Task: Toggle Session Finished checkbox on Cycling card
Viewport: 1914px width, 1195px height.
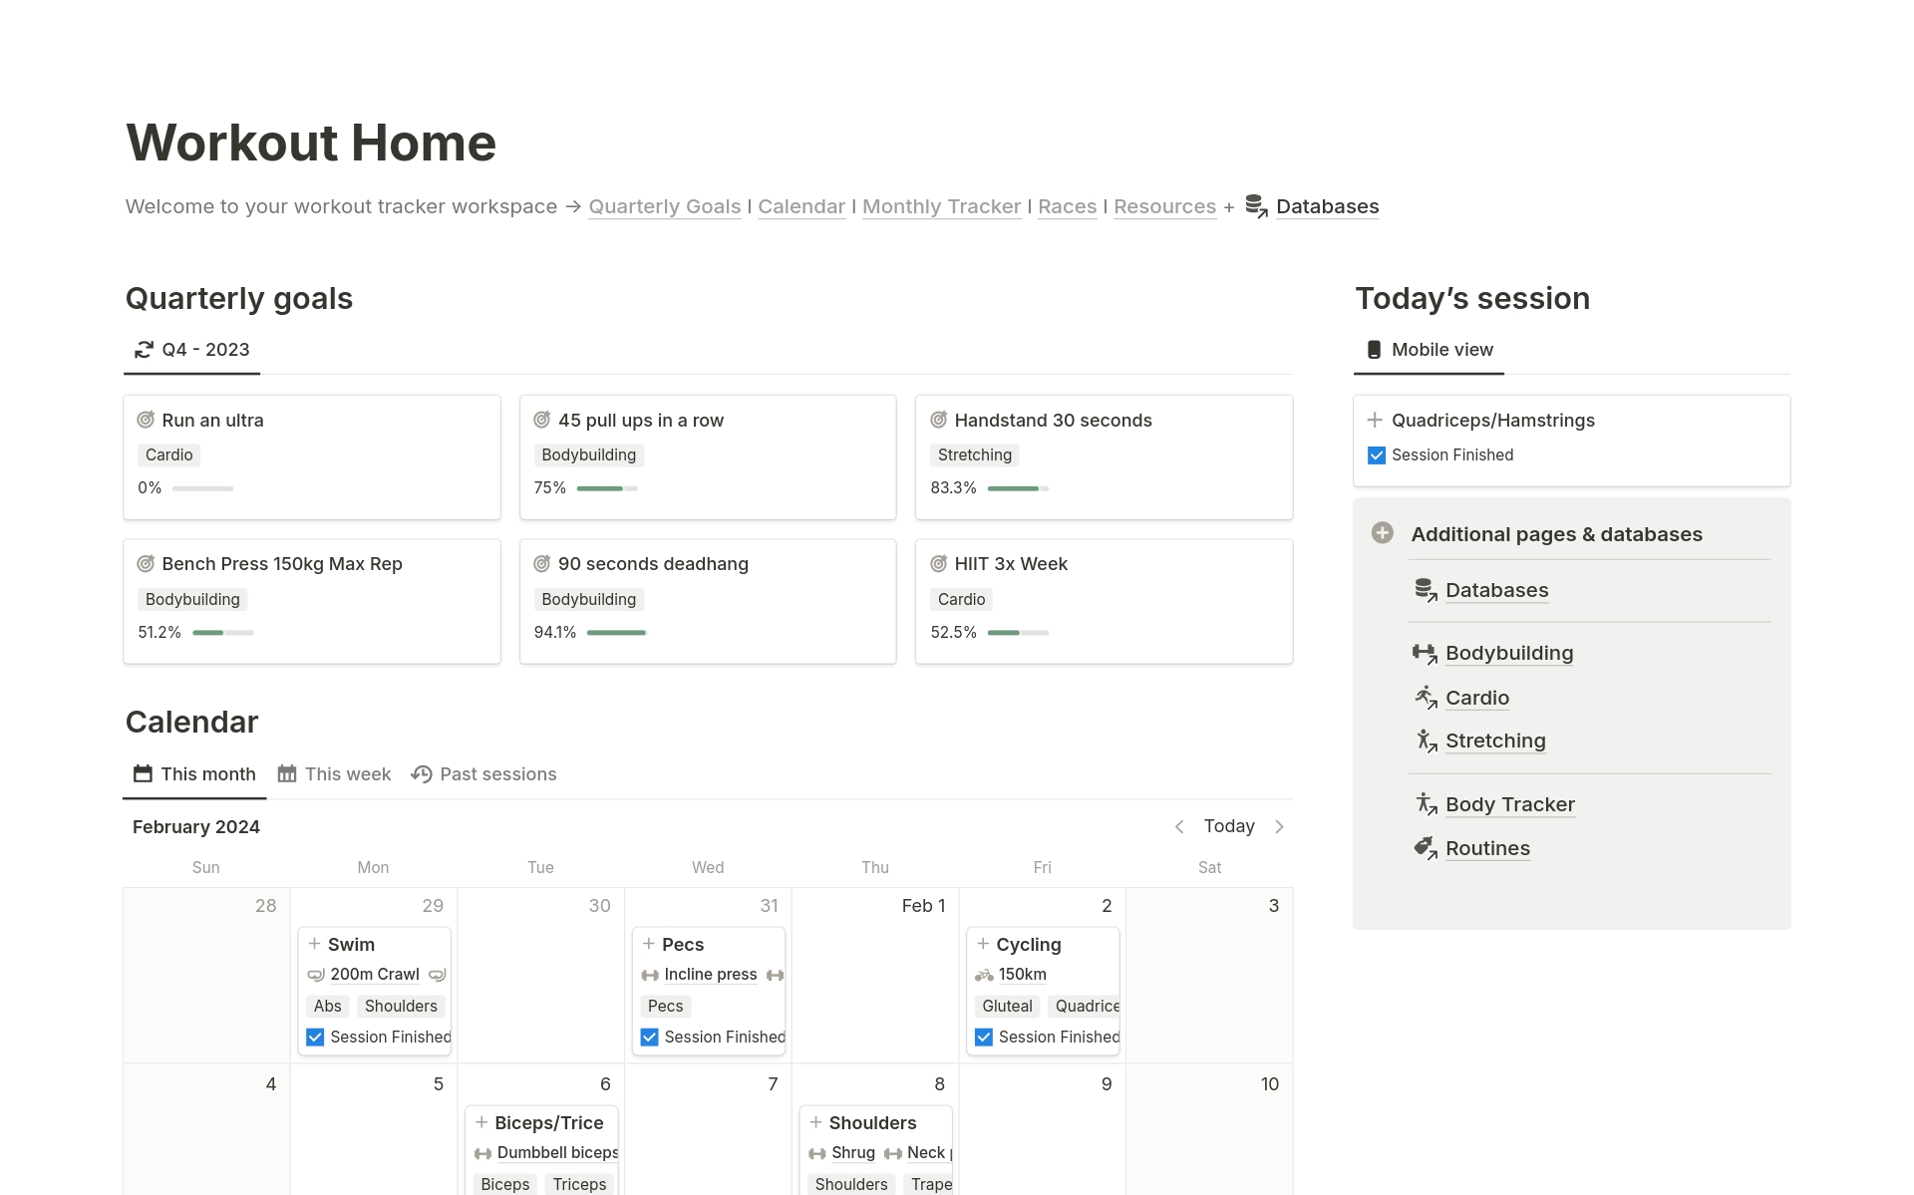Action: pos(984,1038)
